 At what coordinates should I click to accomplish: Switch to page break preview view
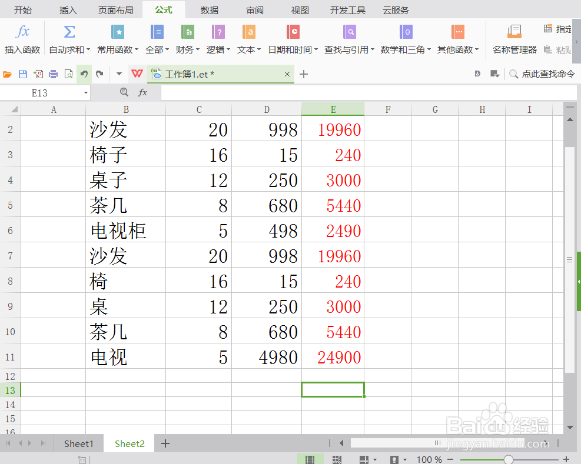coord(337,459)
